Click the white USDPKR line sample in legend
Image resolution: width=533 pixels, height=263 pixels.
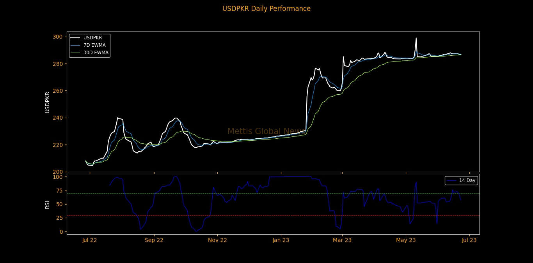[x=76, y=38]
